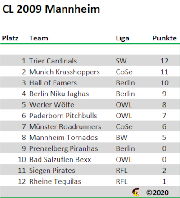Click the Bad Salzuflen Bexx row

tap(90, 159)
